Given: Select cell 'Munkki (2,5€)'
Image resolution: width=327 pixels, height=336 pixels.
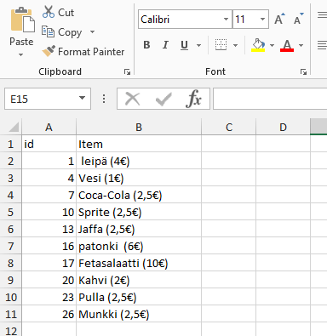Looking at the screenshot, I should [139, 314].
